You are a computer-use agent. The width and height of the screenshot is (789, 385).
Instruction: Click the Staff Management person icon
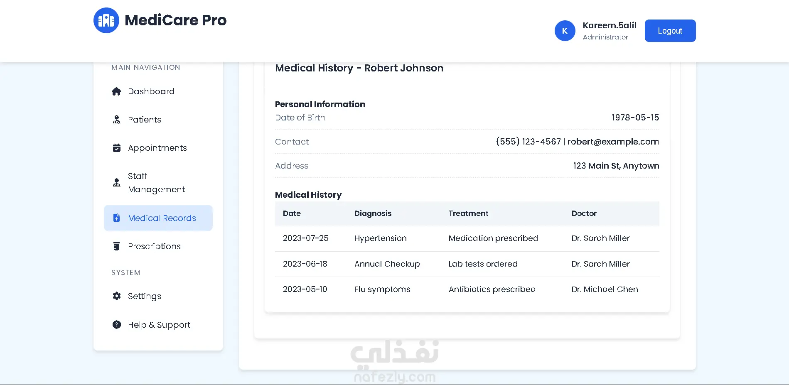click(116, 183)
